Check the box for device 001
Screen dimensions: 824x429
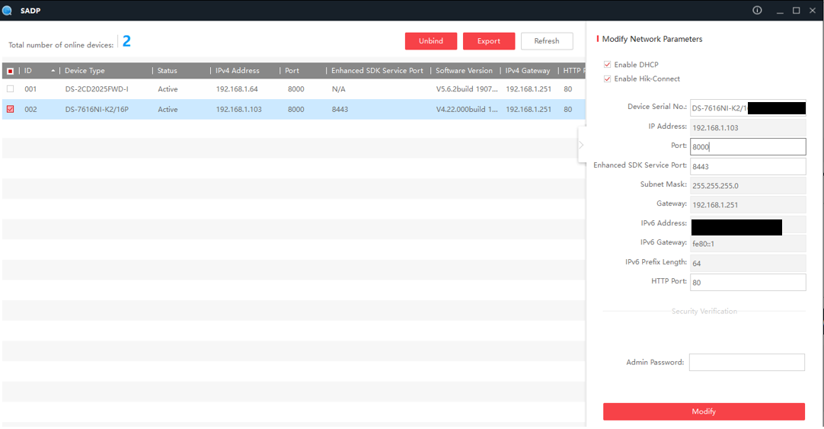[10, 89]
